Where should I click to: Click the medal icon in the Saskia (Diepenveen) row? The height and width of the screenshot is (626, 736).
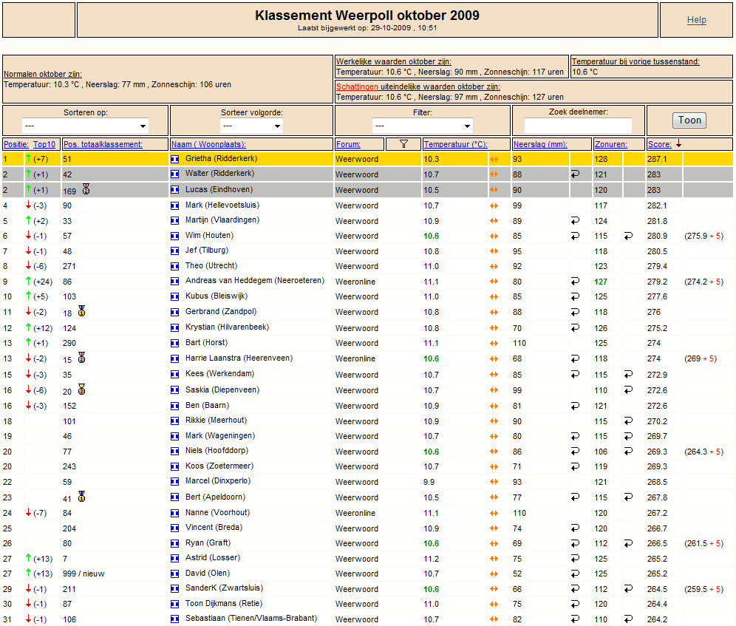pos(82,389)
